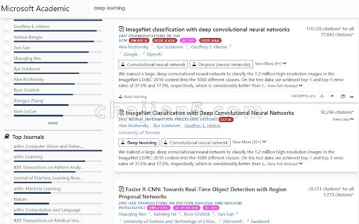The image size is (359, 224).
Task: Click the add-to-reading-list icon beside the share arrow
Action: click(x=343, y=96)
